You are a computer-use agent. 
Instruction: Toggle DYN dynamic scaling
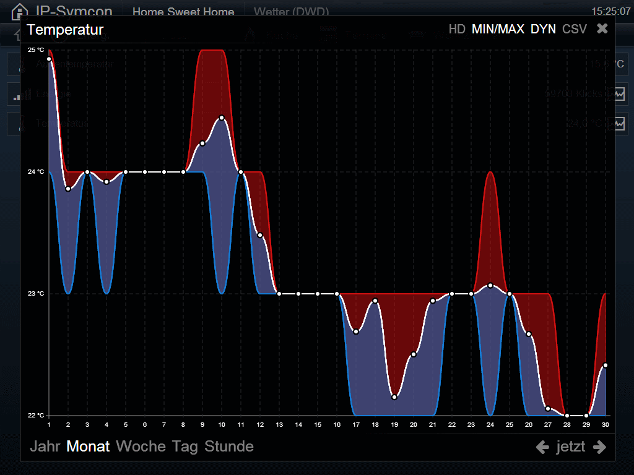[543, 29]
